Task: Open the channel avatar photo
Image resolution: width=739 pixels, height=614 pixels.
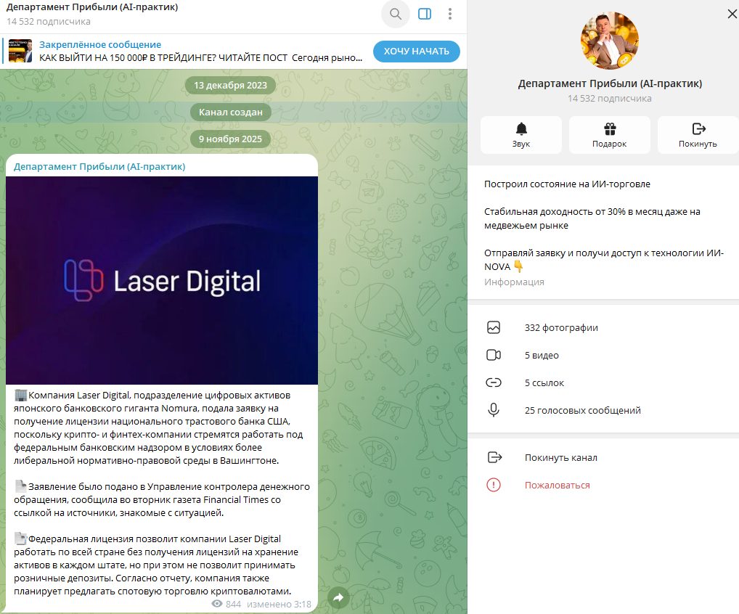Action: tap(609, 41)
